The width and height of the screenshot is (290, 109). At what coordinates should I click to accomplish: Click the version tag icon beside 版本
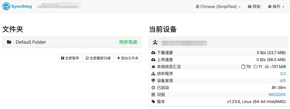tap(153, 102)
